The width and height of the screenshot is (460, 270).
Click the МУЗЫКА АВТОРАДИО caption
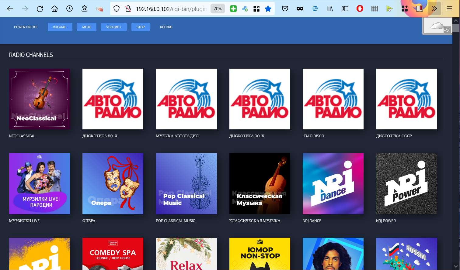[x=177, y=136]
